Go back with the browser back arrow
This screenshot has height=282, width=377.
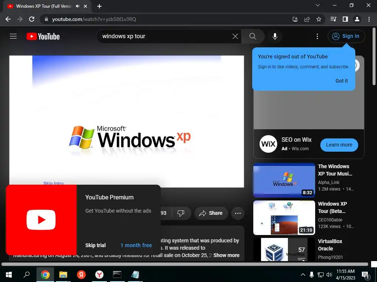(x=8, y=19)
